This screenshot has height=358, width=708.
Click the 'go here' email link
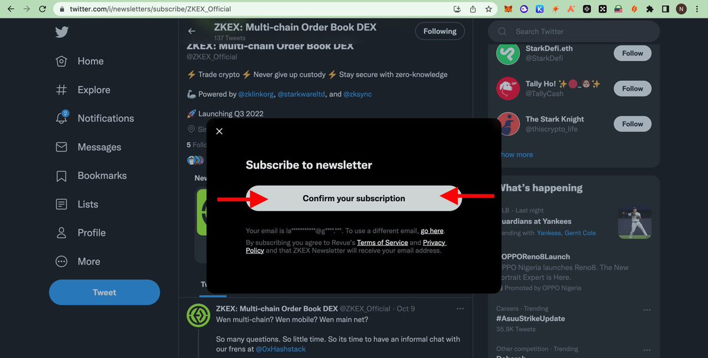click(432, 231)
